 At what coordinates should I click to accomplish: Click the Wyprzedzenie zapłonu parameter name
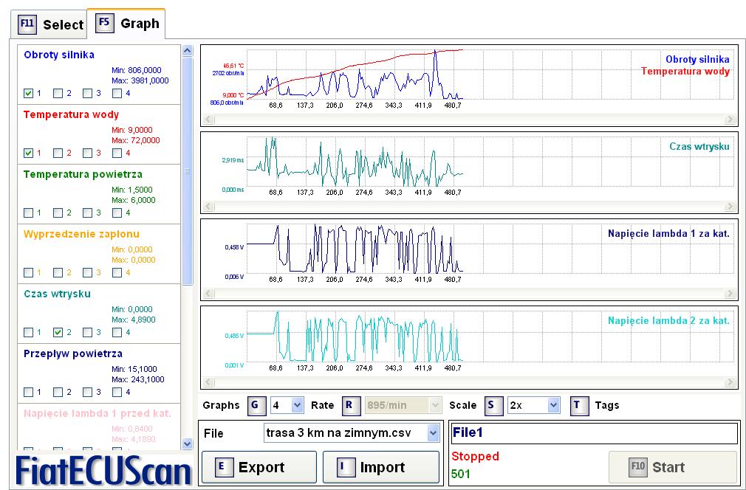tap(81, 235)
